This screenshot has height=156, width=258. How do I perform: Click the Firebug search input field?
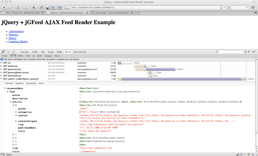229,52
